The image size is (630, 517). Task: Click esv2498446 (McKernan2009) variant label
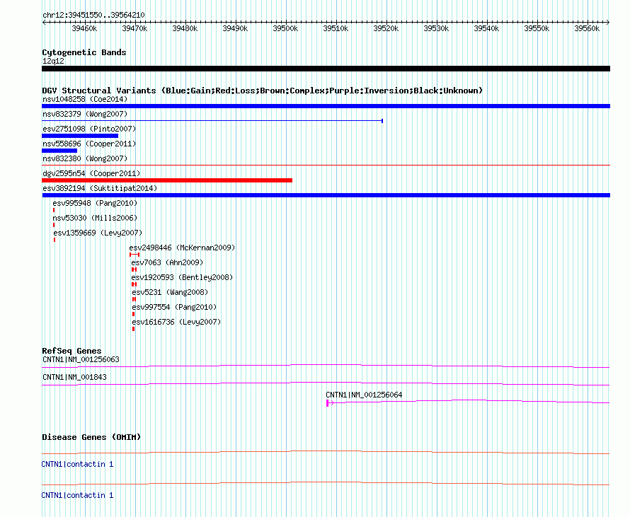click(182, 248)
